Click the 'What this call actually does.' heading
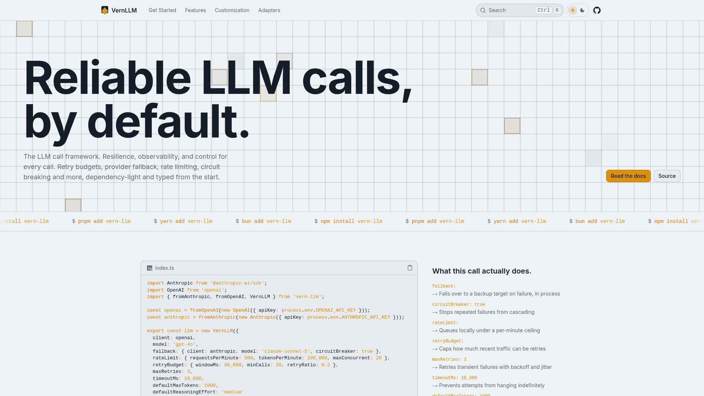The width and height of the screenshot is (704, 396). [x=482, y=271]
